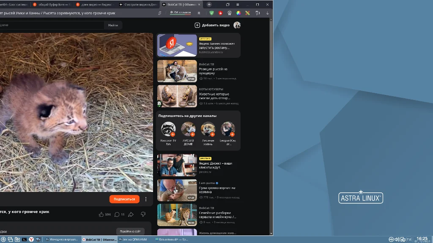This screenshot has width=433, height=243.
Task: Launch the file manager from taskbar
Action: (17, 240)
